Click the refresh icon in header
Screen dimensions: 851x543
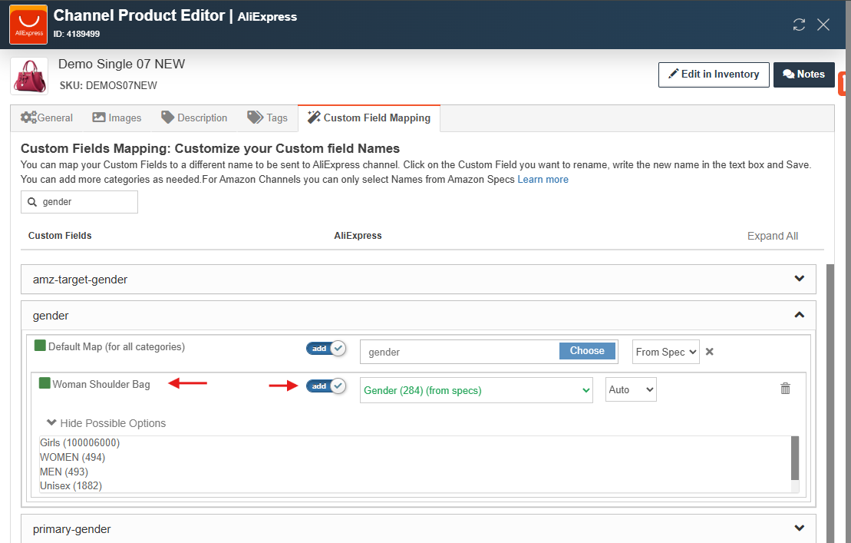(799, 25)
